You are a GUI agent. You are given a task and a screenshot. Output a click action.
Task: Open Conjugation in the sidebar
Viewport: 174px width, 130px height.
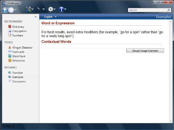[x=19, y=31]
